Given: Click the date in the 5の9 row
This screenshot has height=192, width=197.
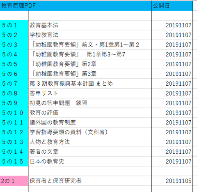Looking at the screenshot, I should 172,103.
